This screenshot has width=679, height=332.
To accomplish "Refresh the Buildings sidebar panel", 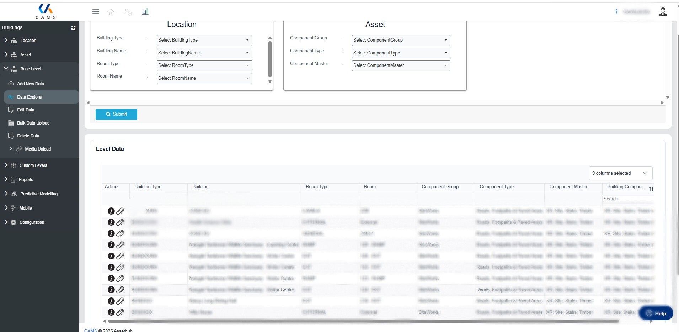I will point(73,28).
